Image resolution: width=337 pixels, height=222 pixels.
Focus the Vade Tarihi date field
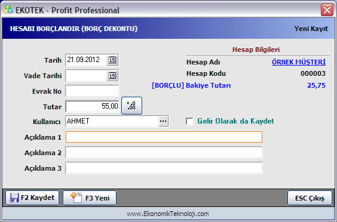pos(86,76)
